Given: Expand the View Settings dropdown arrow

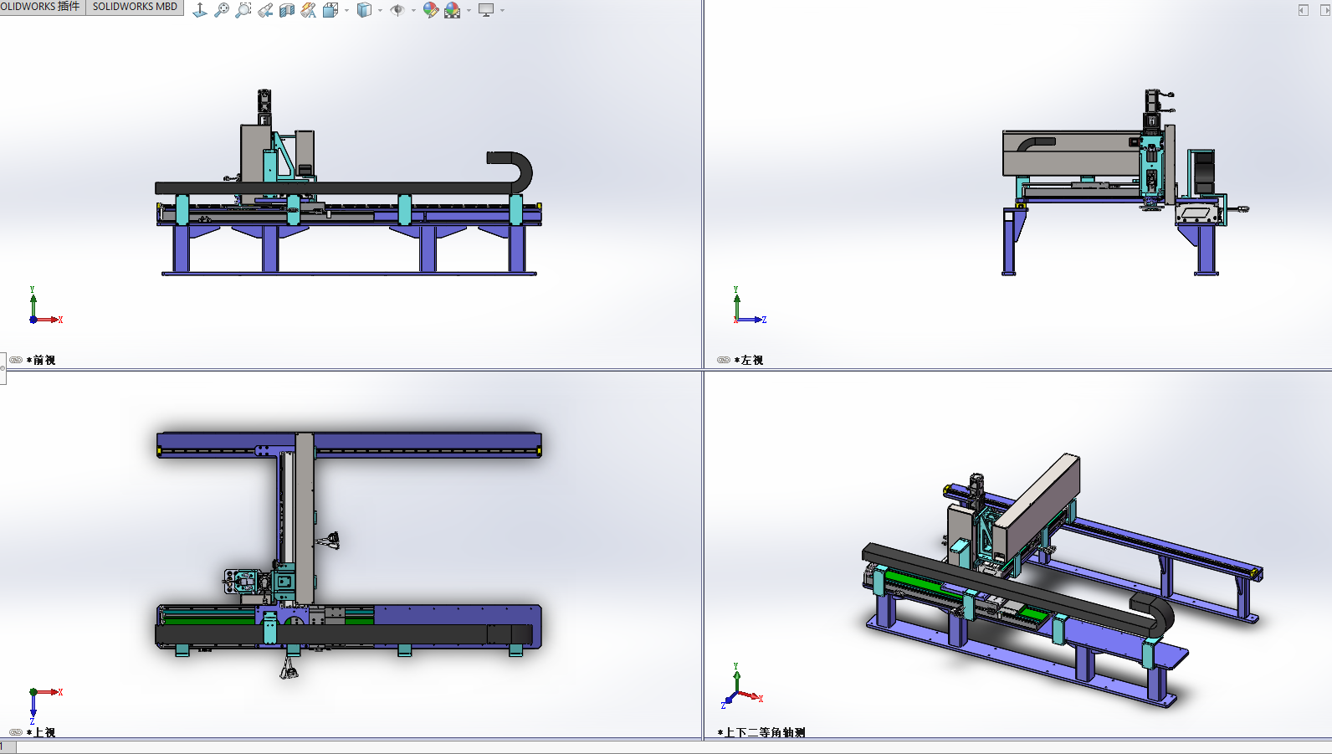Looking at the screenshot, I should tap(502, 10).
